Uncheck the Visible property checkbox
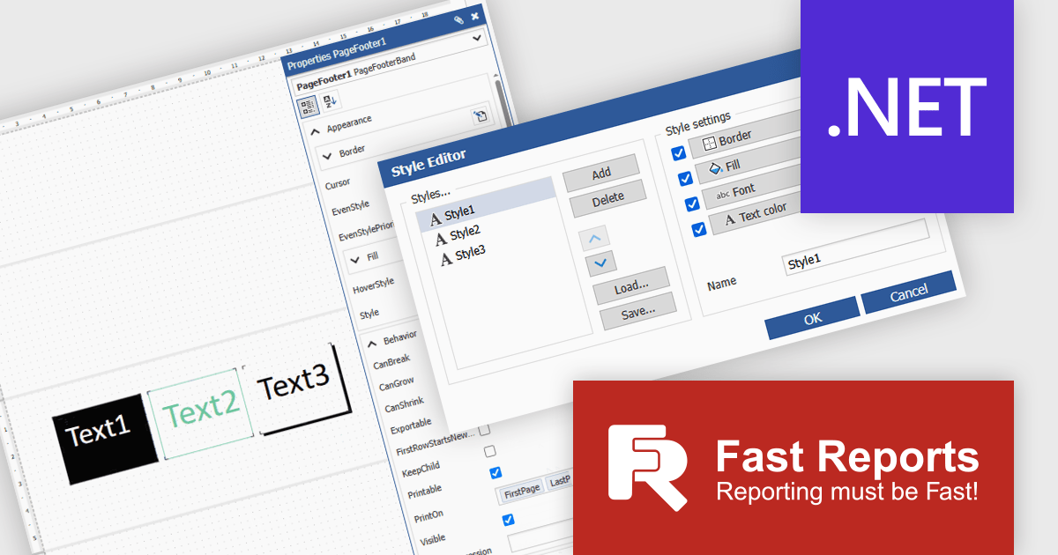Image resolution: width=1058 pixels, height=555 pixels. (x=508, y=520)
